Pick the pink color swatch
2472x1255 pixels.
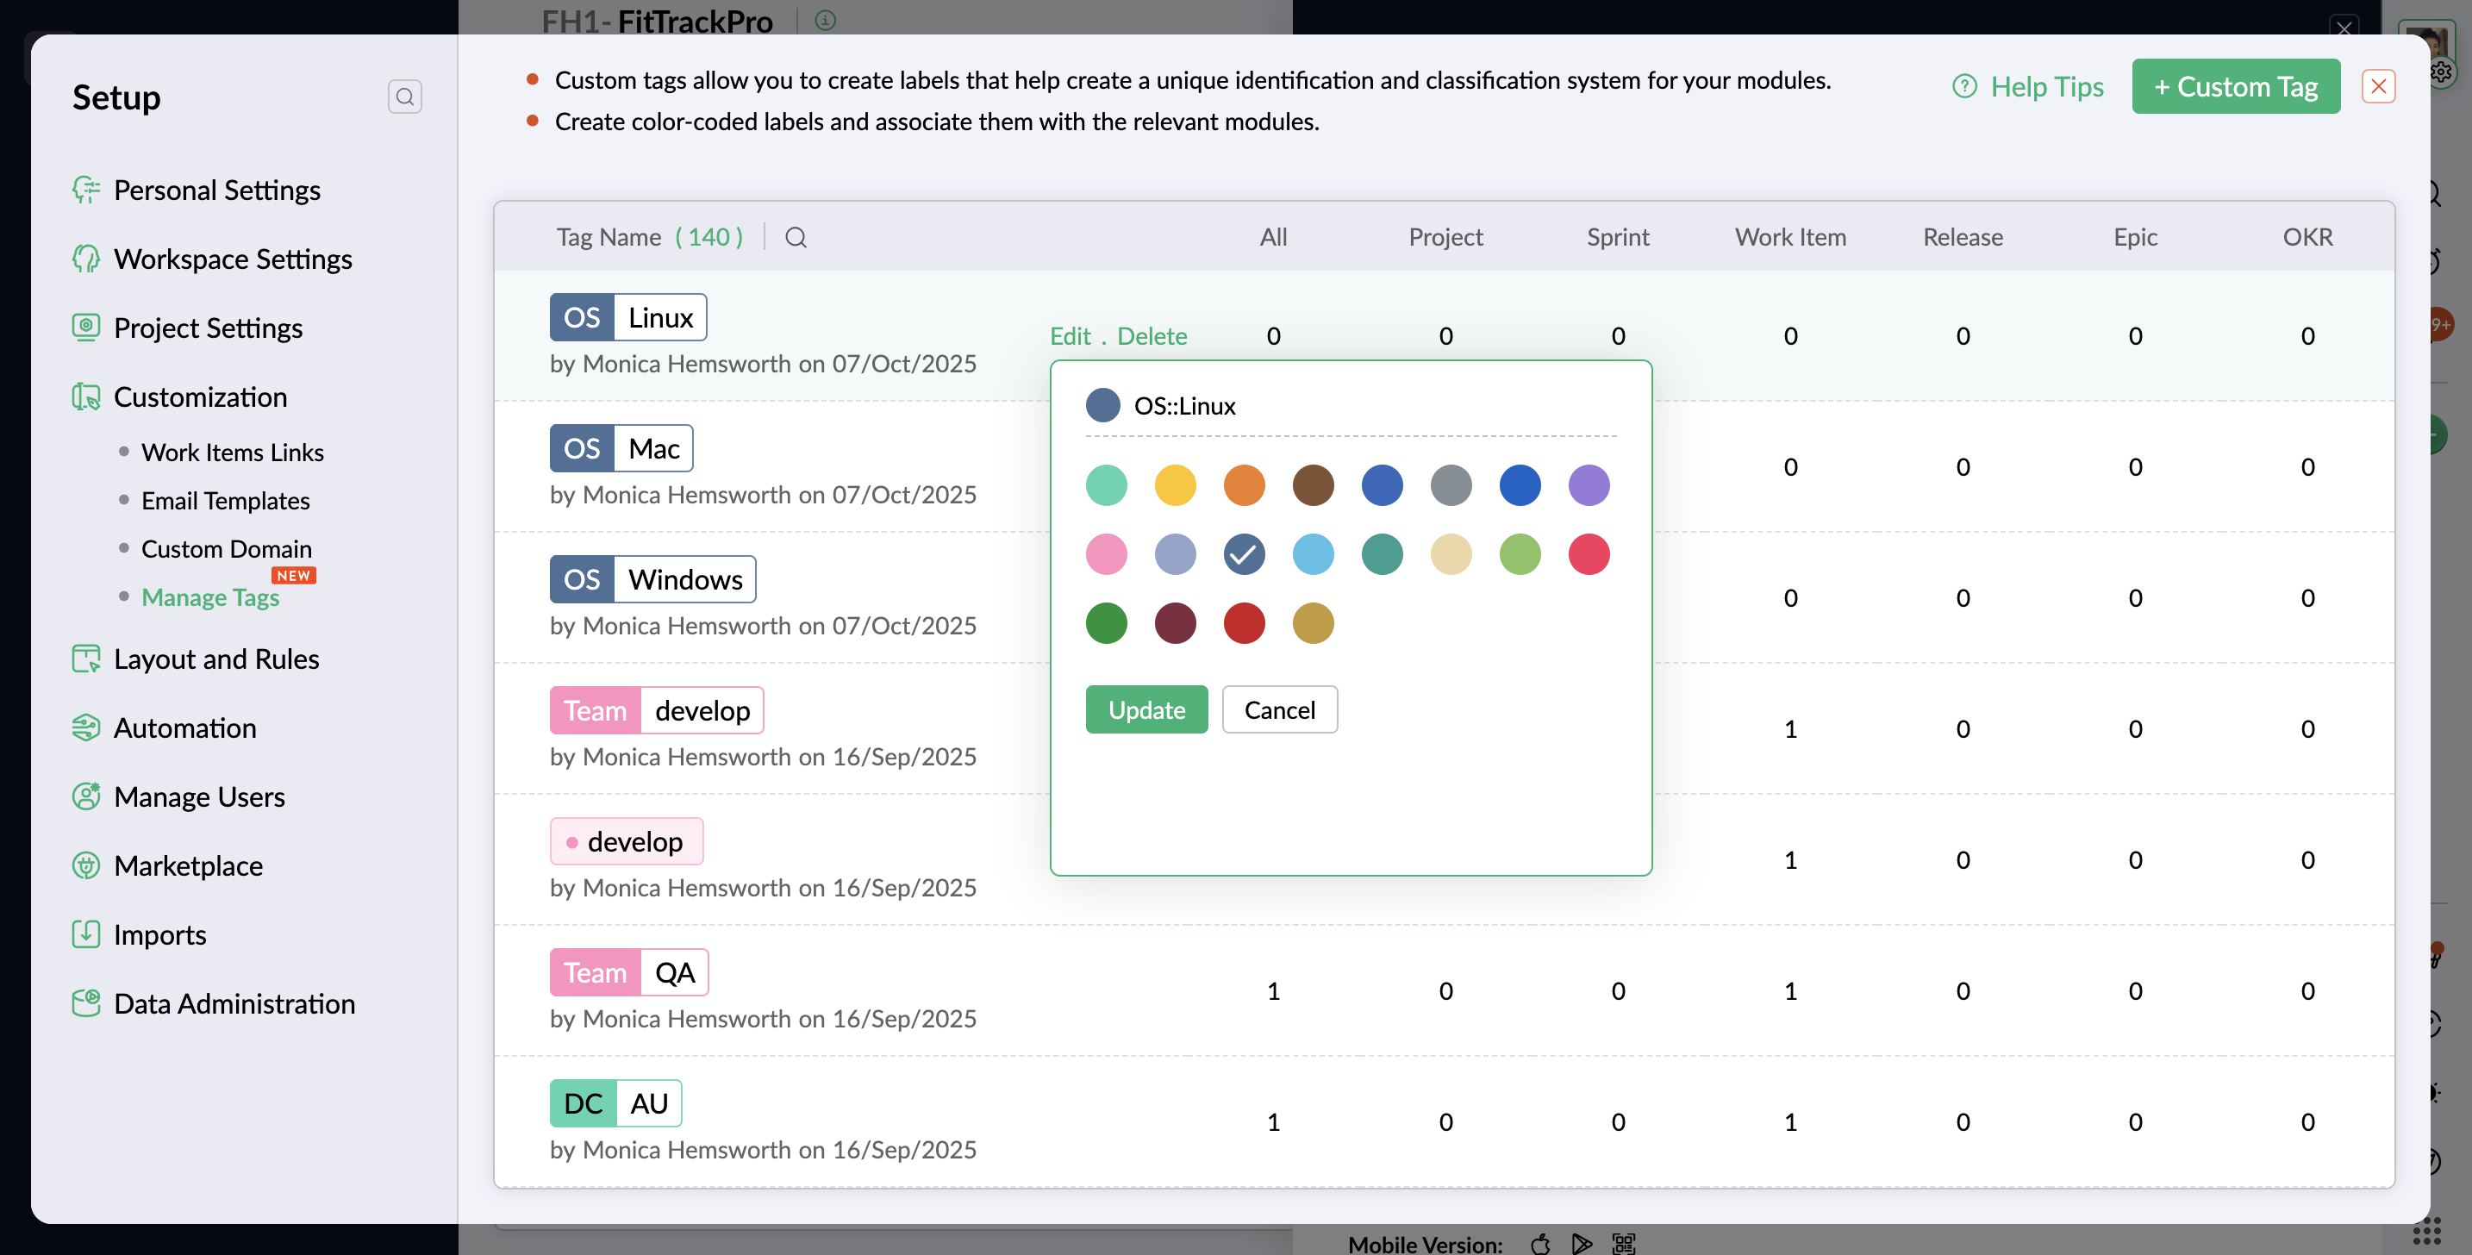pyautogui.click(x=1106, y=554)
